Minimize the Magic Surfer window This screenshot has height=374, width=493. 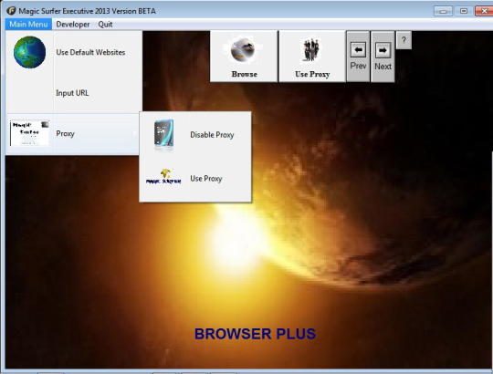click(443, 11)
